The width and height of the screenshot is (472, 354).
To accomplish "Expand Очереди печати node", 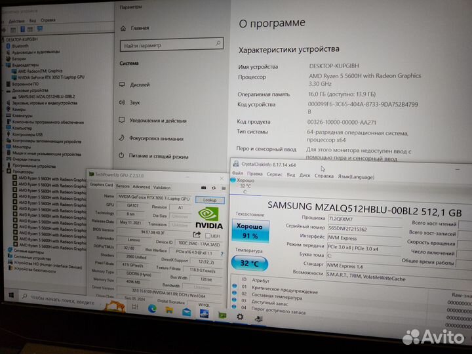I will pyautogui.click(x=23, y=159).
